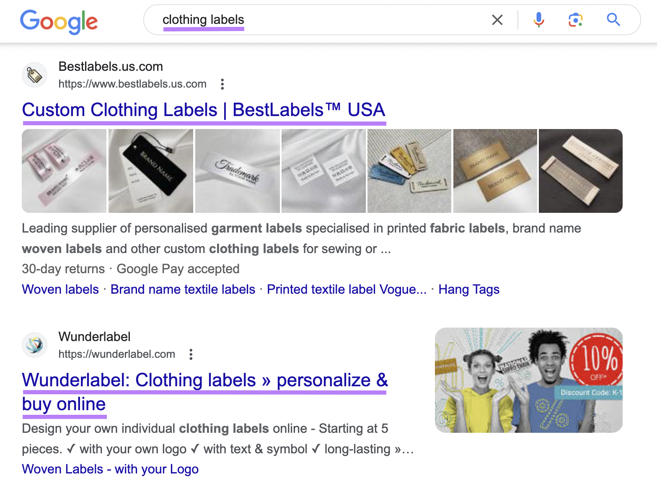Follow the Brand name textile labels sitelink
The width and height of the screenshot is (657, 486).
pyautogui.click(x=183, y=290)
